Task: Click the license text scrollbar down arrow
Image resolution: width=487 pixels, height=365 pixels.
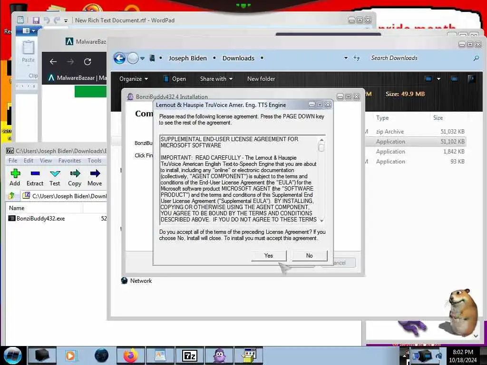Action: point(321,221)
